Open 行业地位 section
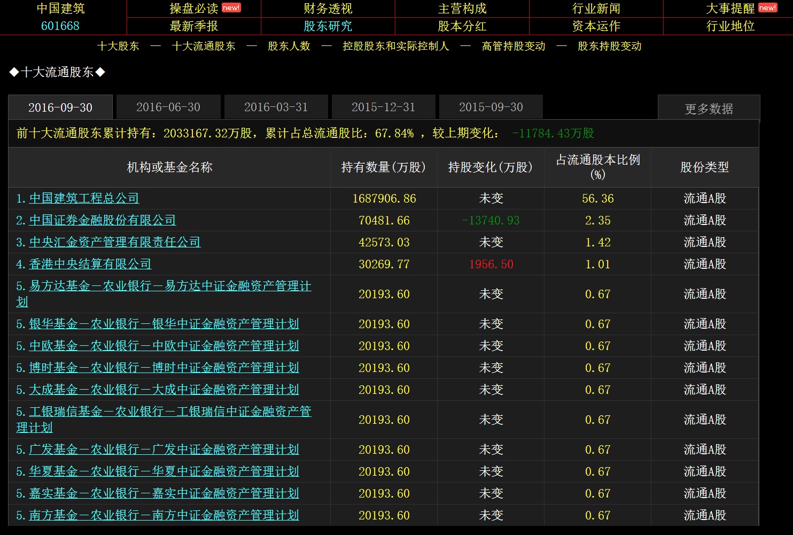 tap(730, 26)
